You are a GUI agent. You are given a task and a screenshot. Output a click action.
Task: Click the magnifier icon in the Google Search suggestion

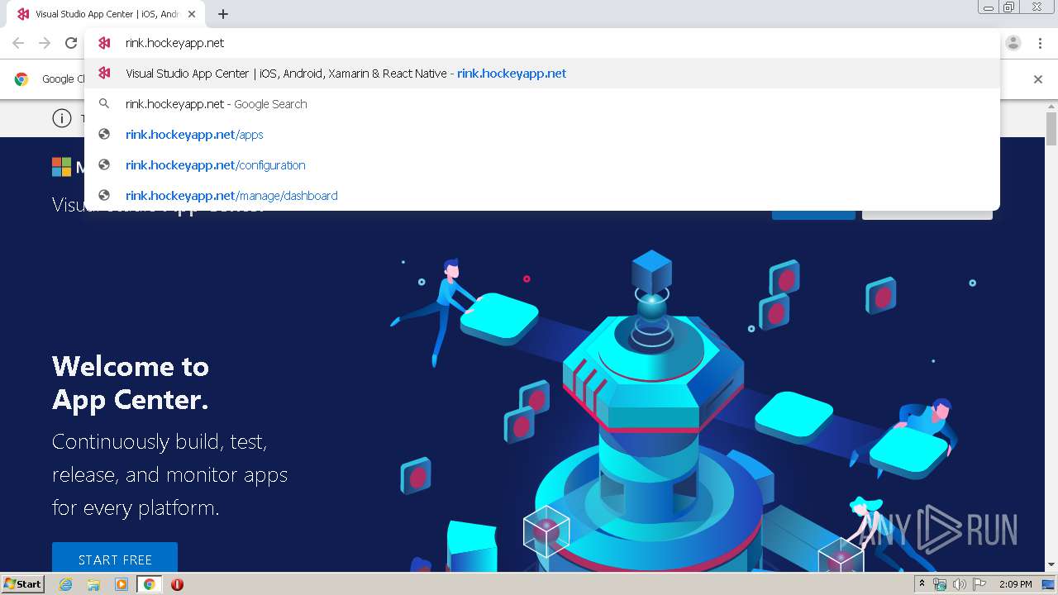pyautogui.click(x=104, y=104)
